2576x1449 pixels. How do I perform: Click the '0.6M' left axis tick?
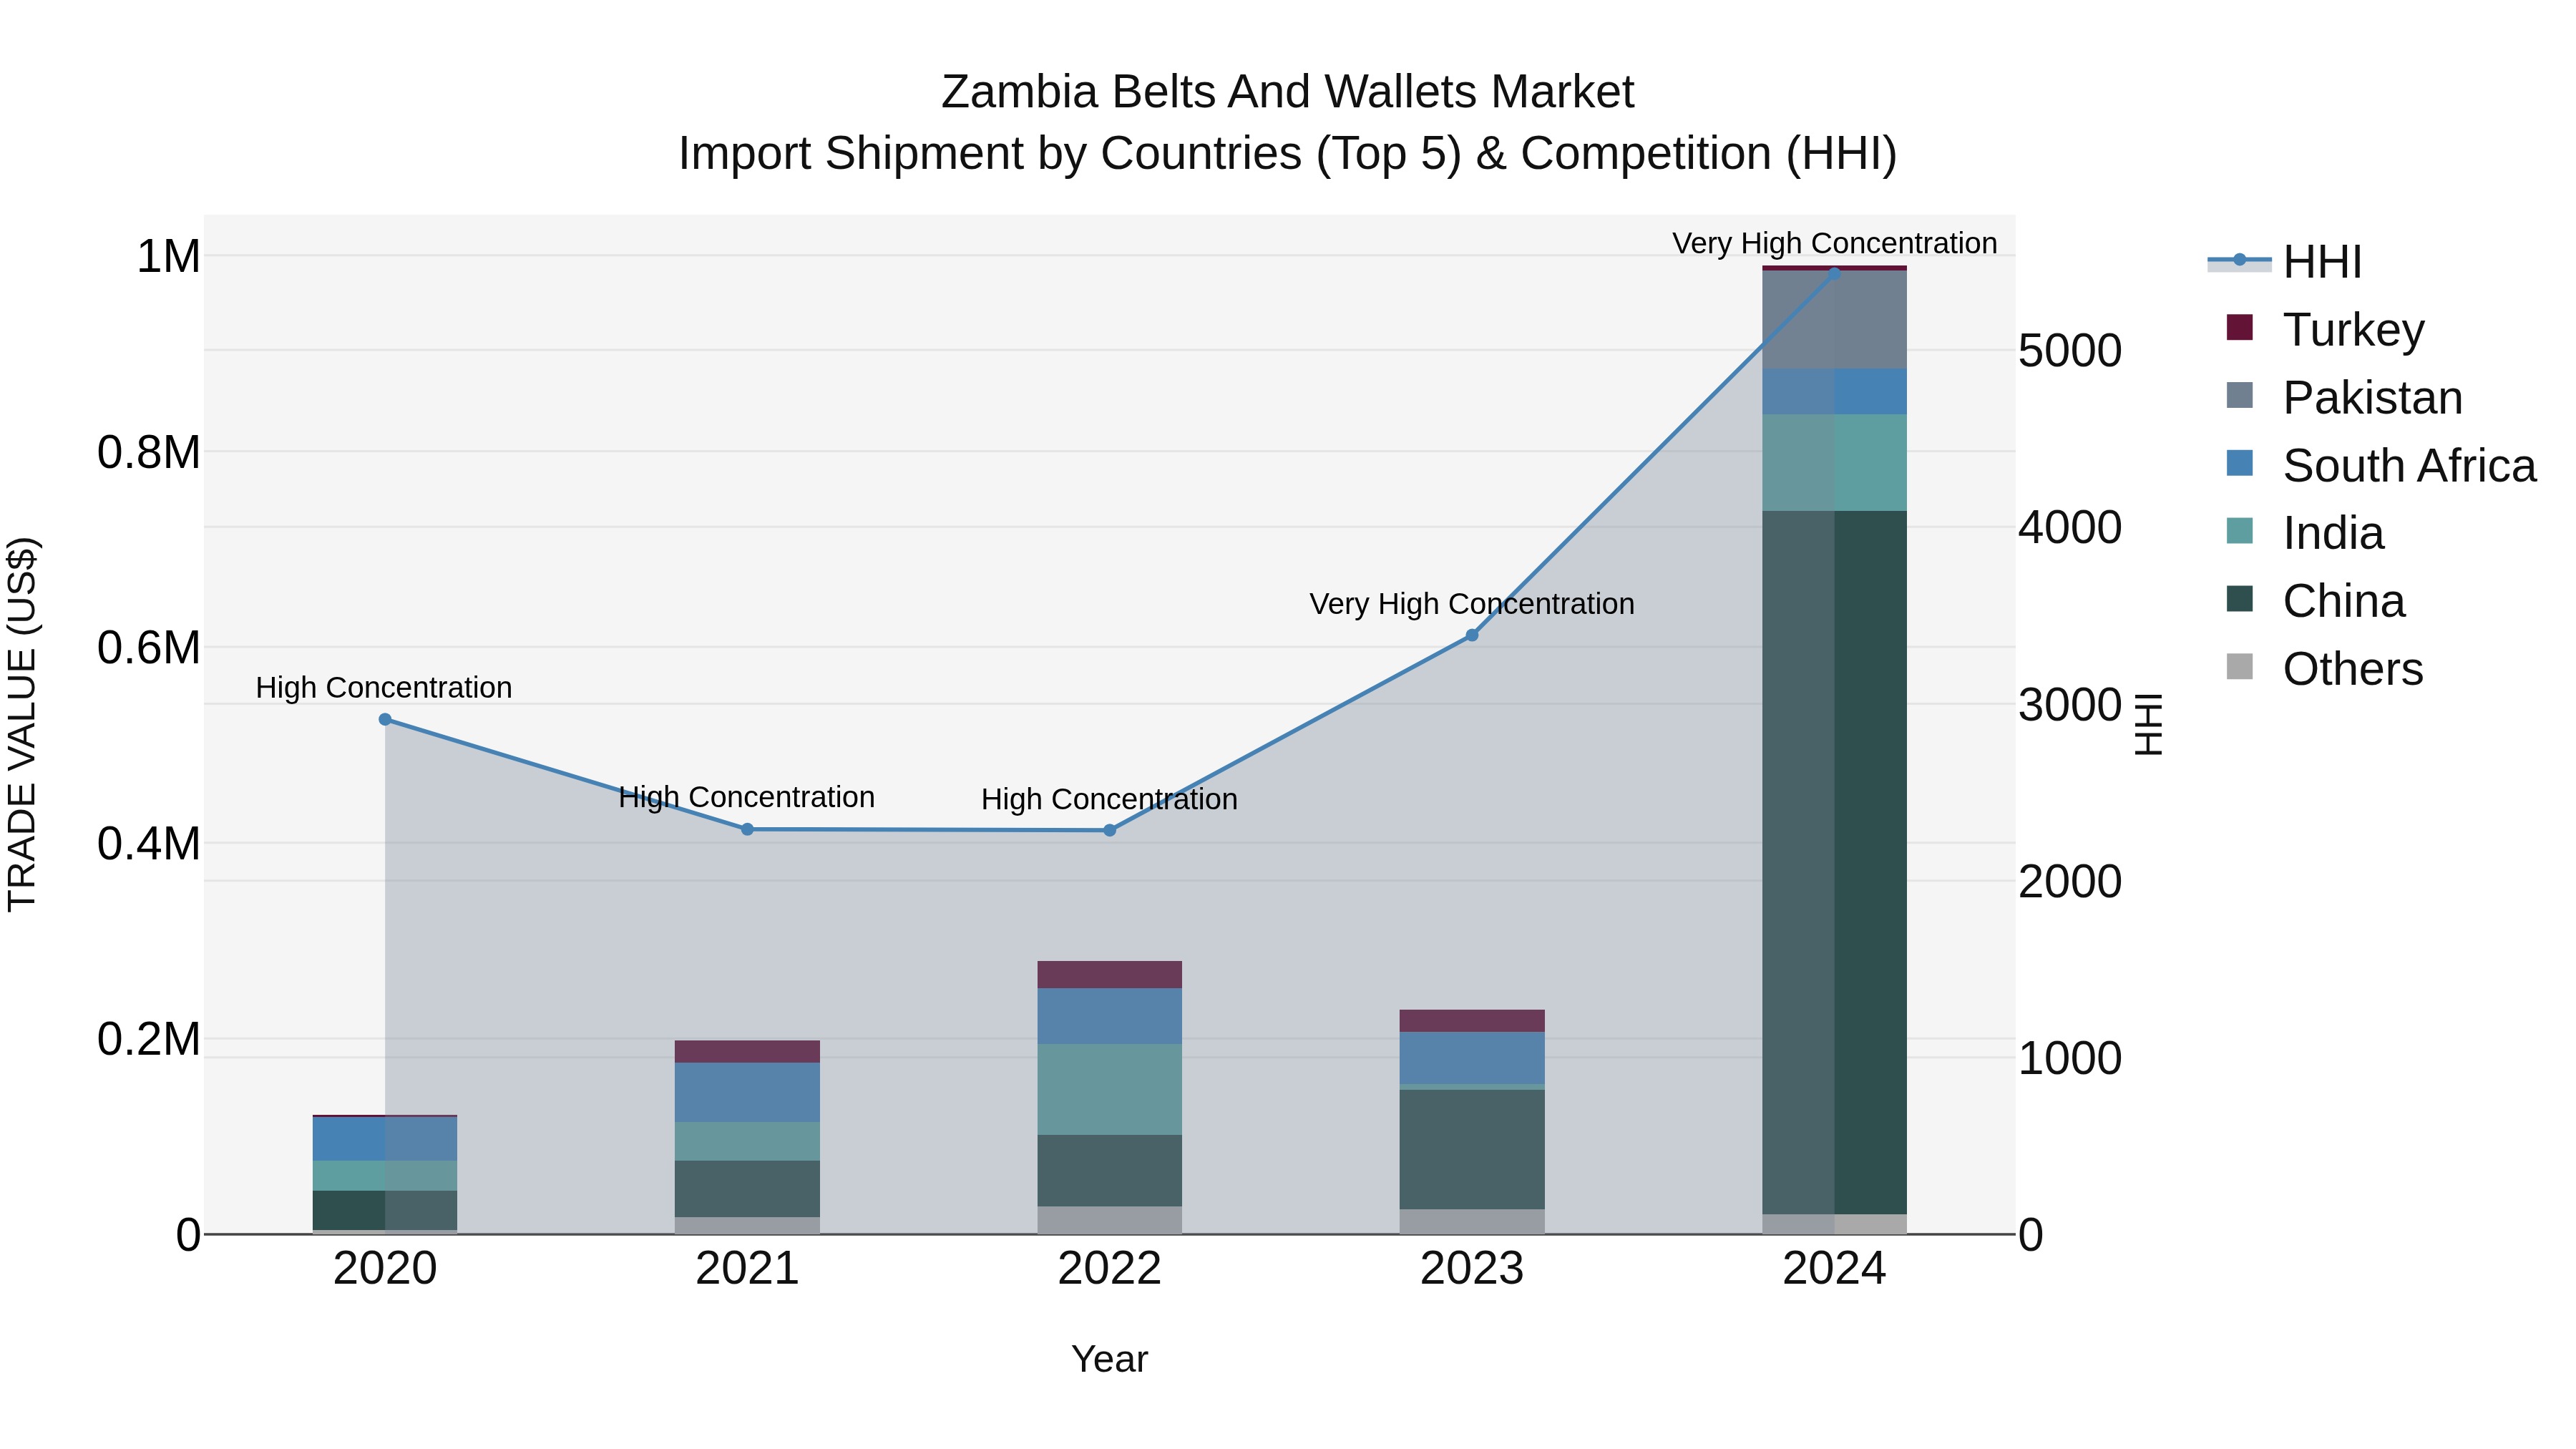(149, 647)
